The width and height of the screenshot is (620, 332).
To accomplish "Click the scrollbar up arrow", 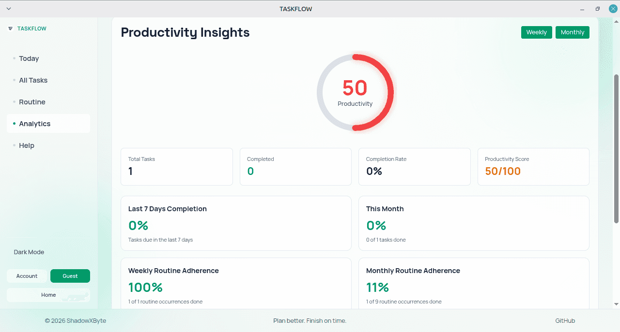I will (616, 21).
